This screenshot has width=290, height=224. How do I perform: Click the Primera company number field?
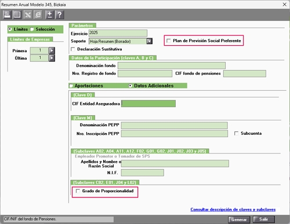(x=39, y=50)
